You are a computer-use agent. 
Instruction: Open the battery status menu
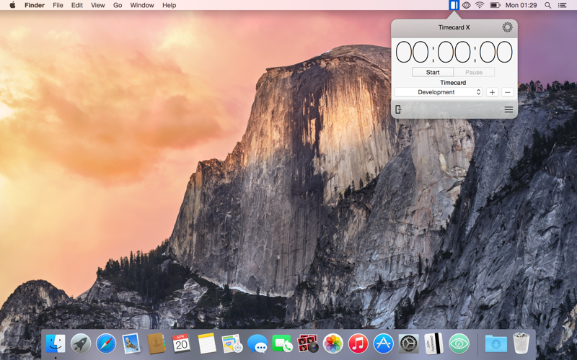[x=495, y=5]
